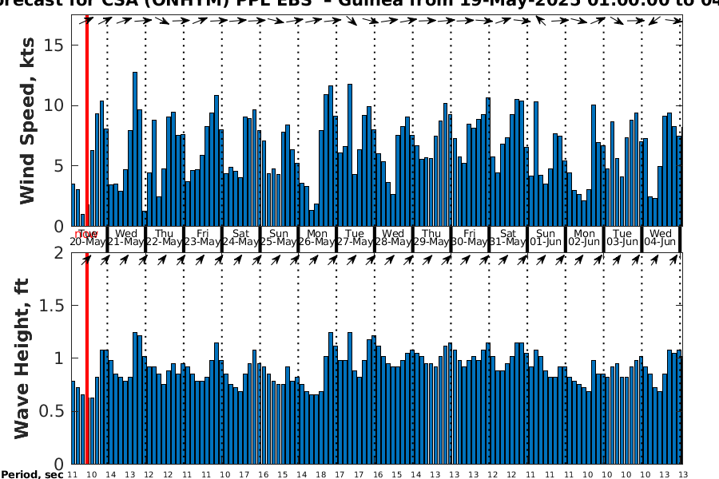Select the 'Sat 31-May' date label
Viewport: 719px width, 479px height.
507,238
